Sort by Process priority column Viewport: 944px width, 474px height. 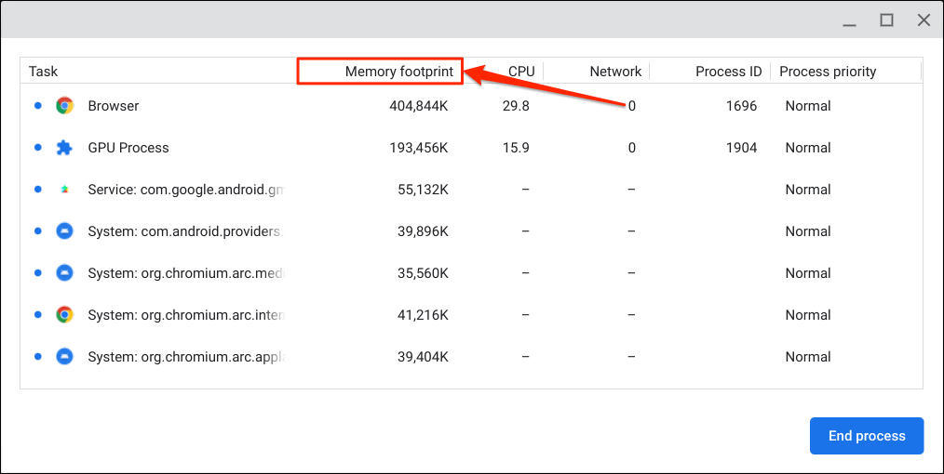[x=828, y=72]
